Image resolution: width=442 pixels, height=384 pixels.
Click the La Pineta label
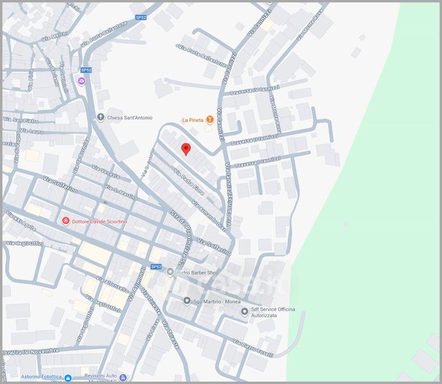tap(193, 120)
